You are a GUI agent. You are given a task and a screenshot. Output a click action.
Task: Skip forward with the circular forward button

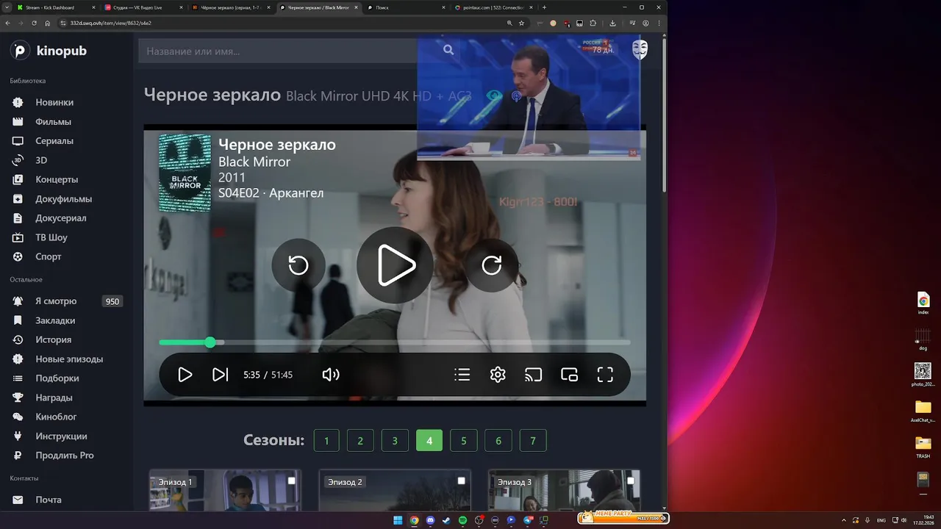(x=491, y=265)
